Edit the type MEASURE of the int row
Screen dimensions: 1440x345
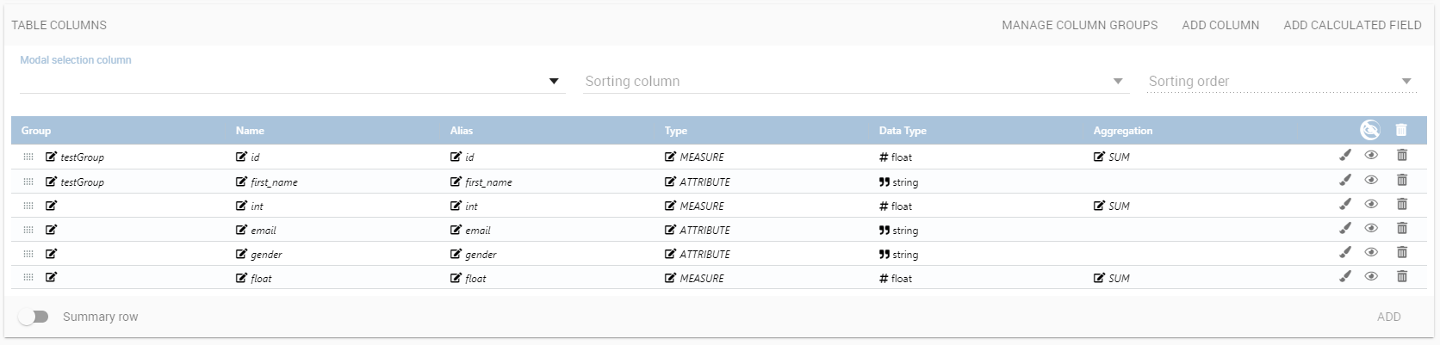[x=670, y=206]
